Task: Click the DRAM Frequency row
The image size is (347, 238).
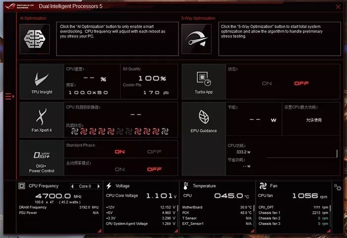Action: pyautogui.click(x=59, y=207)
